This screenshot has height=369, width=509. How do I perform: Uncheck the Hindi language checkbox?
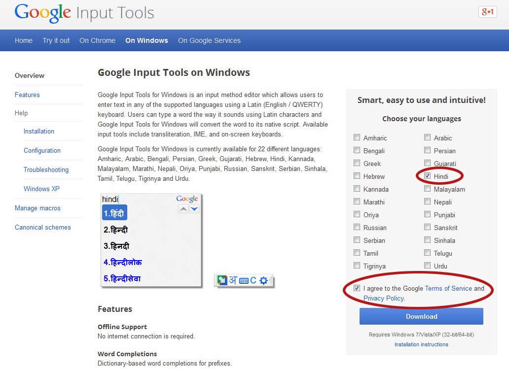coord(427,176)
